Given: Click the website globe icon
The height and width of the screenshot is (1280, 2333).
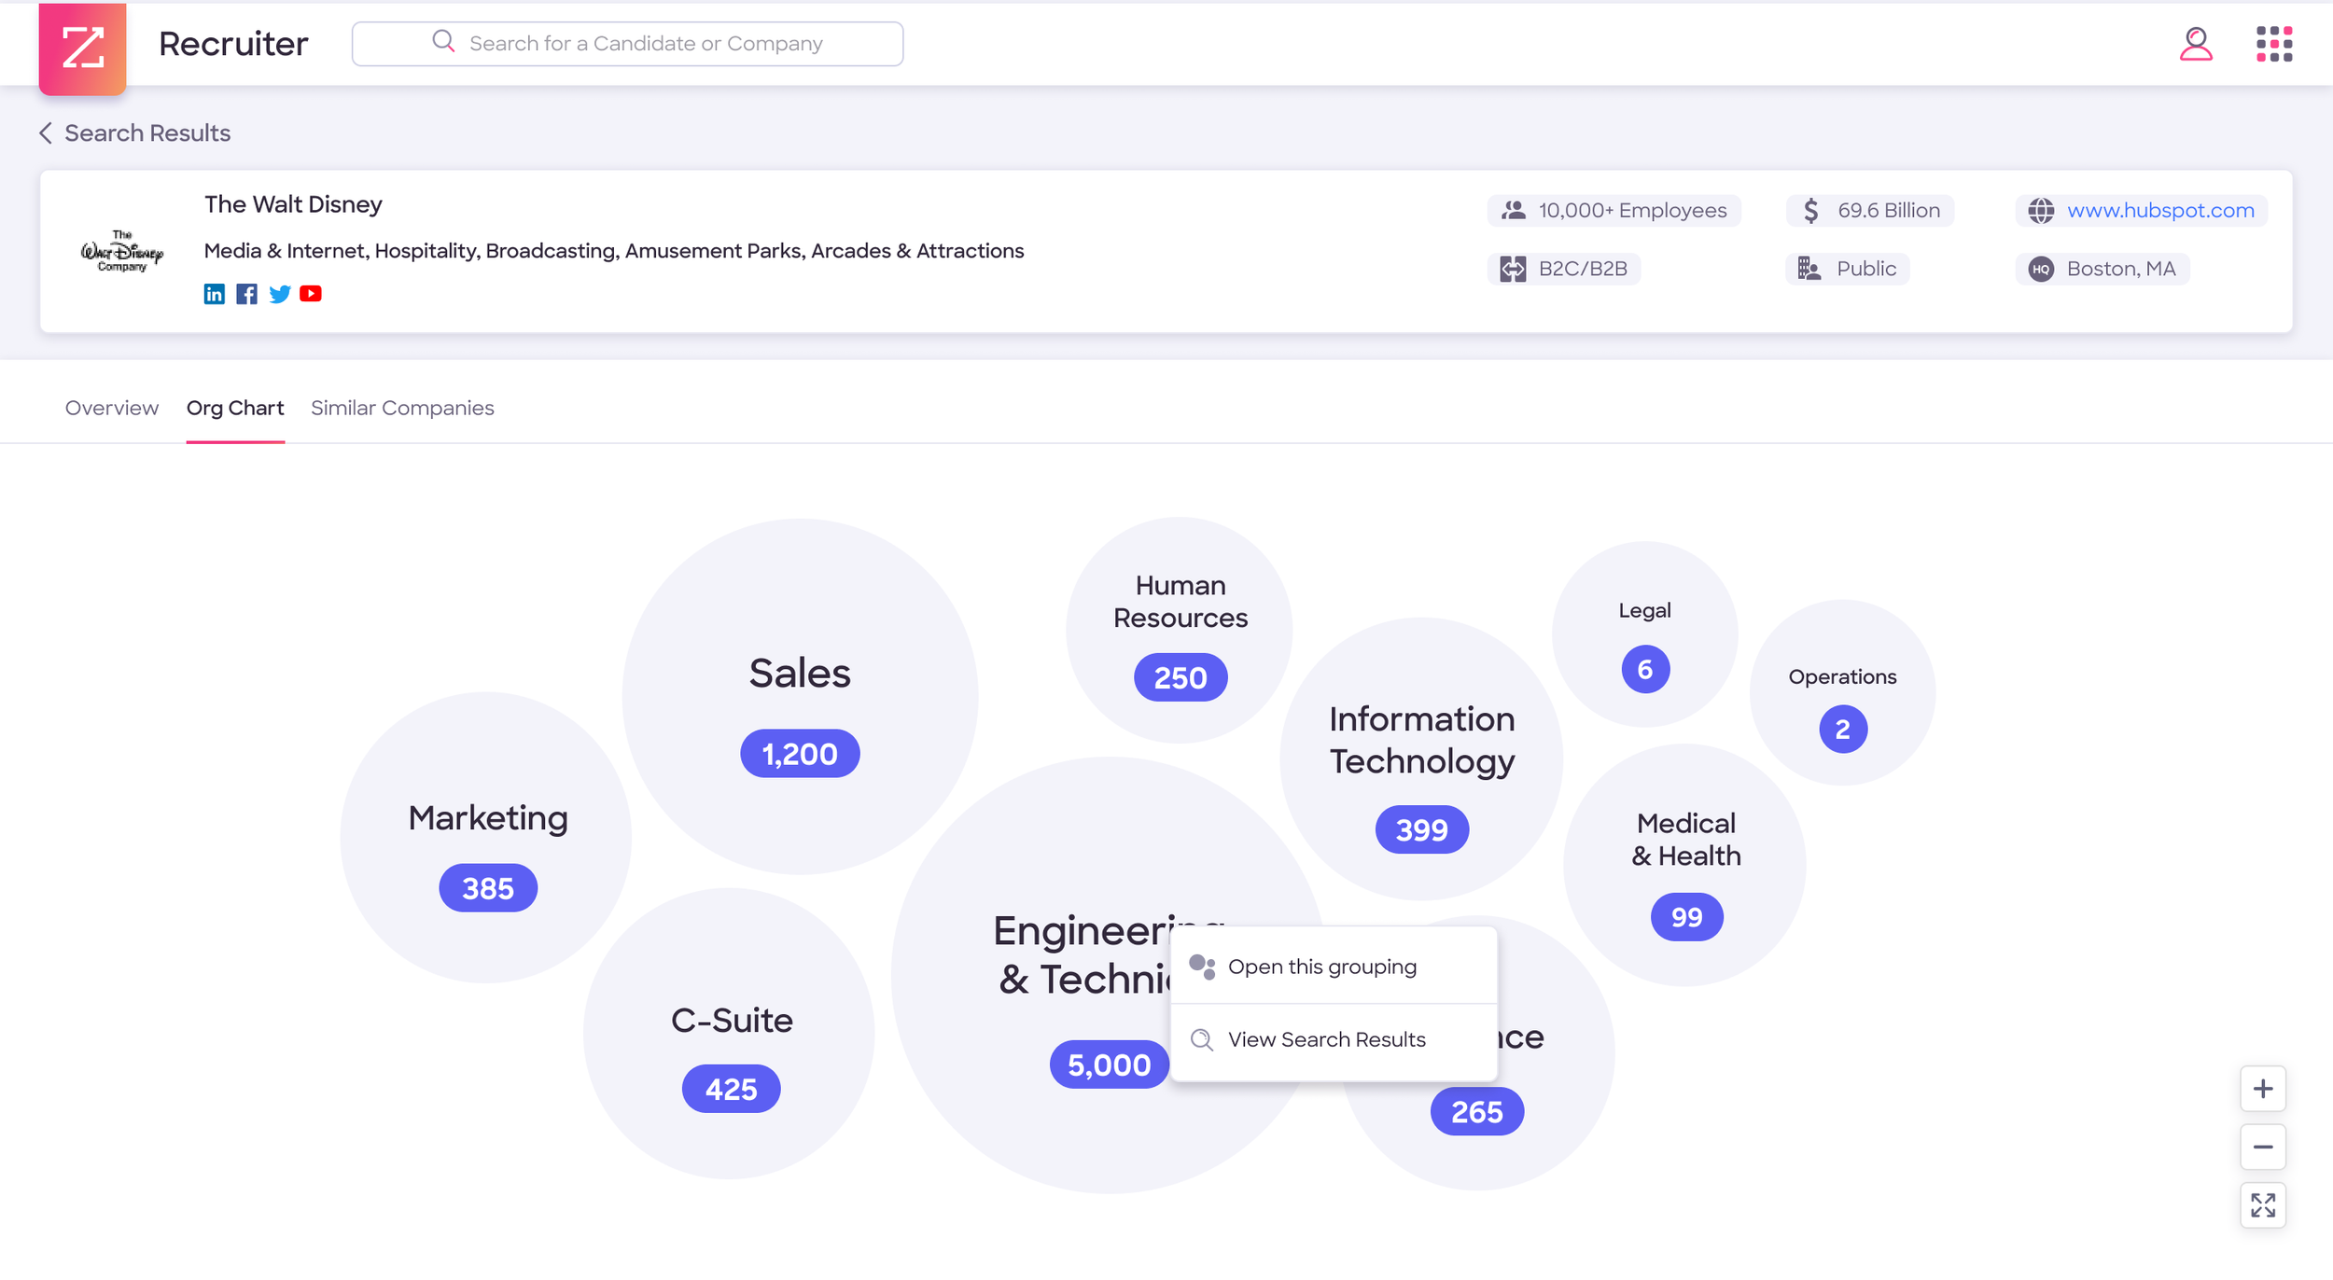Looking at the screenshot, I should [x=2041, y=211].
